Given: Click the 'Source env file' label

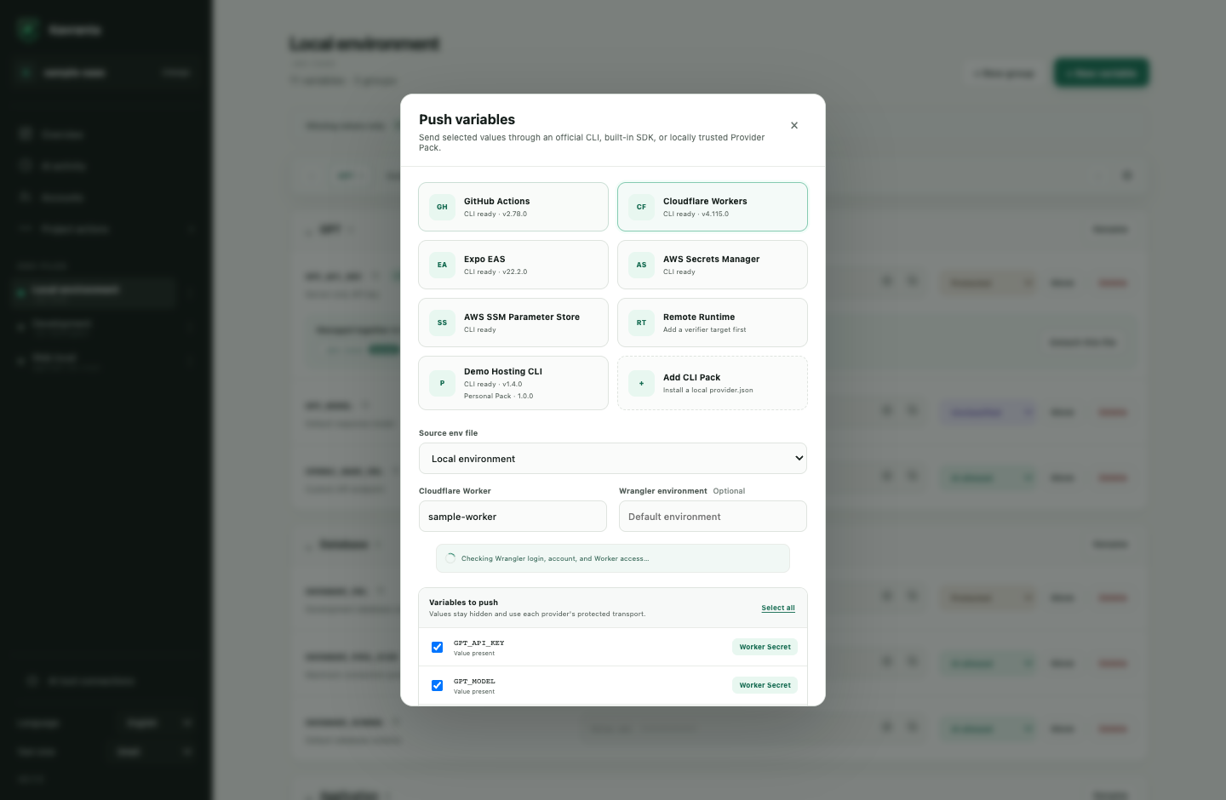Looking at the screenshot, I should tap(448, 433).
